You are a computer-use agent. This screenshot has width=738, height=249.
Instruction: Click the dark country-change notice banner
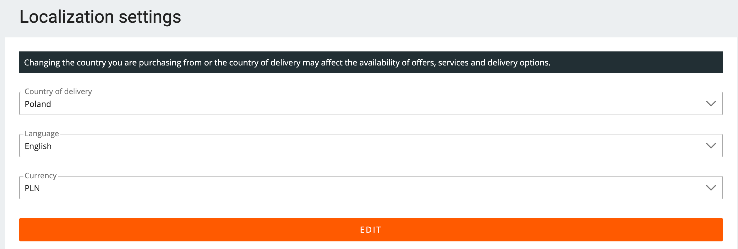pos(371,62)
